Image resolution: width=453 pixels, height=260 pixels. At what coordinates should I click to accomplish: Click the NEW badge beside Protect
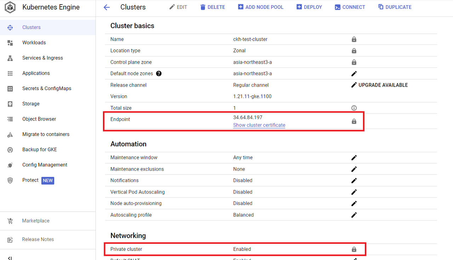click(x=48, y=181)
